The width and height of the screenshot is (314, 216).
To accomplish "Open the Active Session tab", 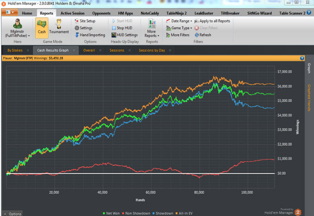I will click(73, 13).
